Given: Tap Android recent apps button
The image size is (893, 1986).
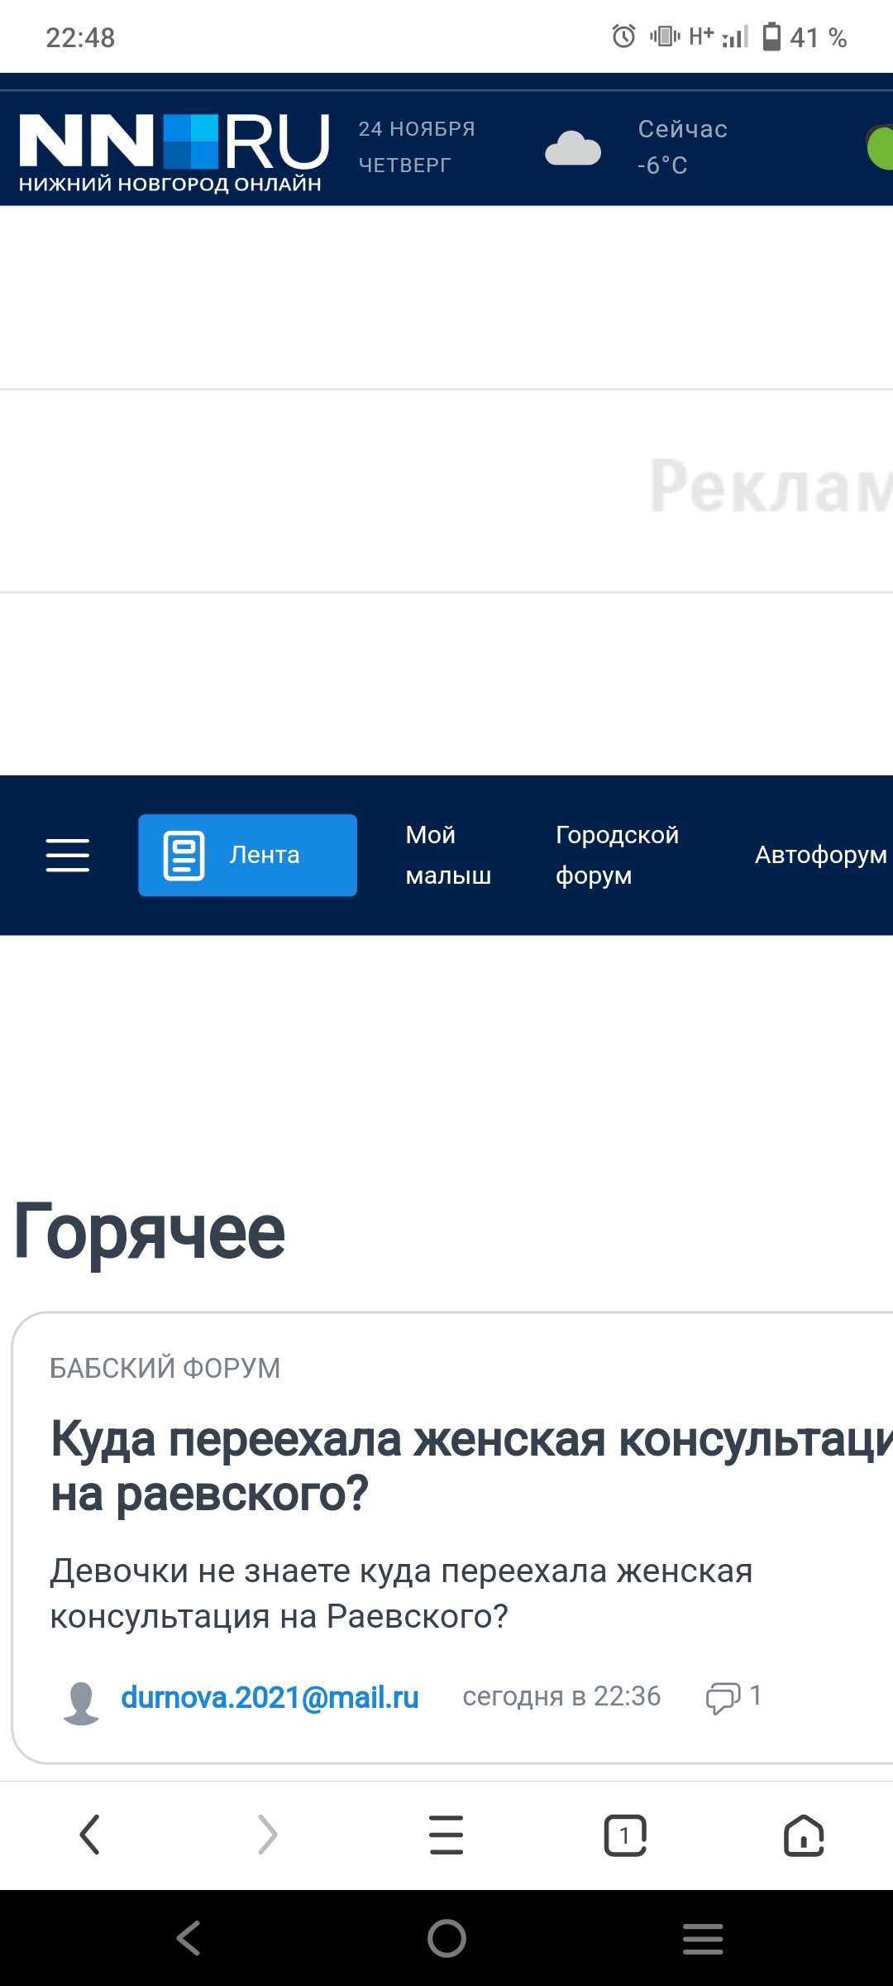Looking at the screenshot, I should point(703,1938).
